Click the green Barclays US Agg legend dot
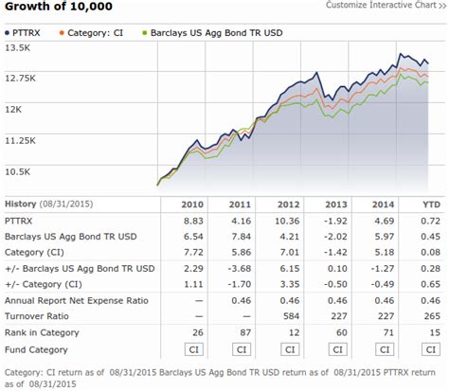Image resolution: width=449 pixels, height=391 pixels. pyautogui.click(x=145, y=33)
